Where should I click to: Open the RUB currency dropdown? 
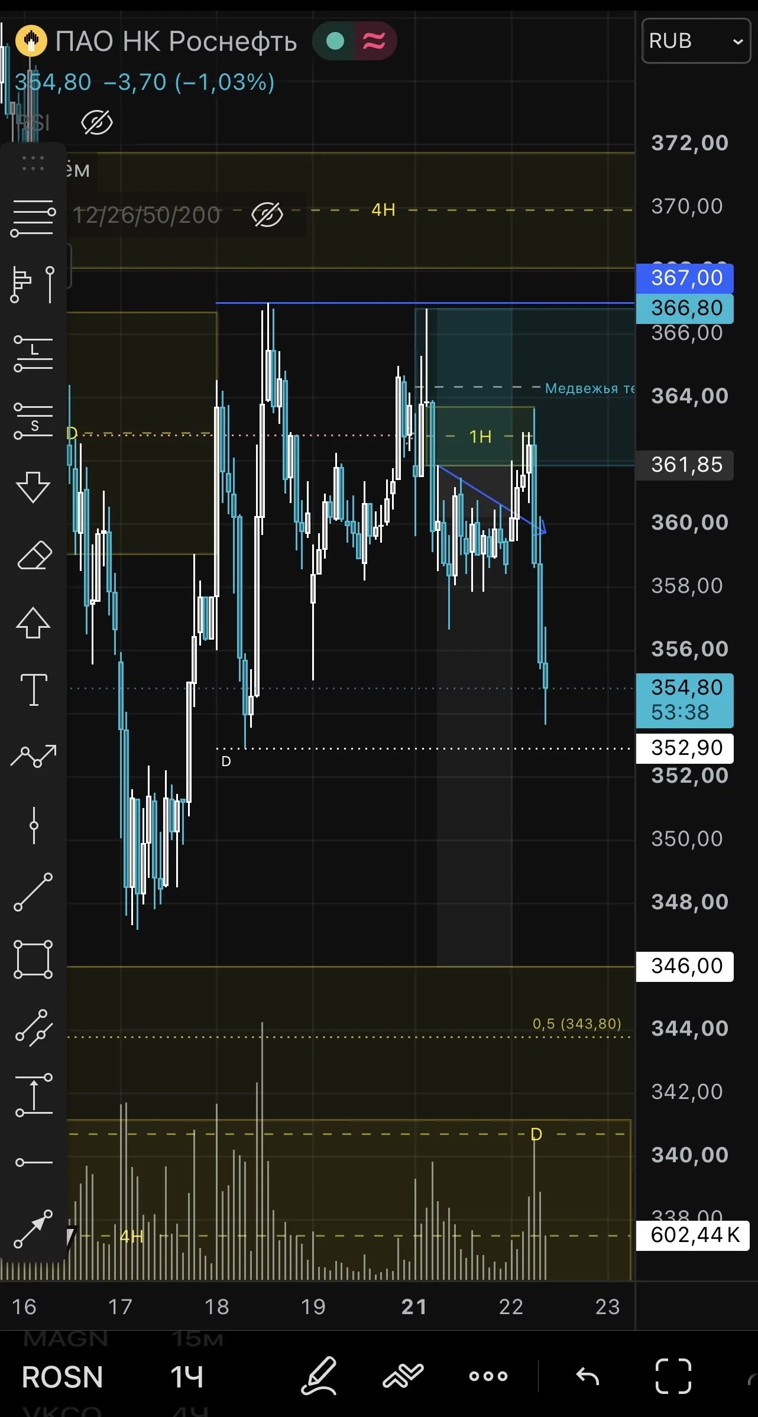[696, 41]
